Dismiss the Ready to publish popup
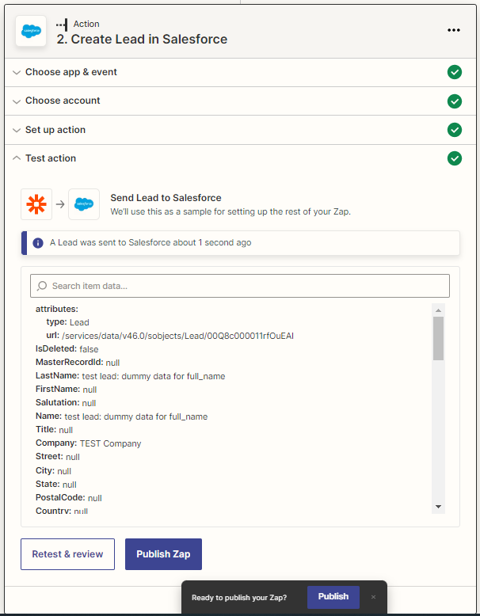 pos(373,597)
